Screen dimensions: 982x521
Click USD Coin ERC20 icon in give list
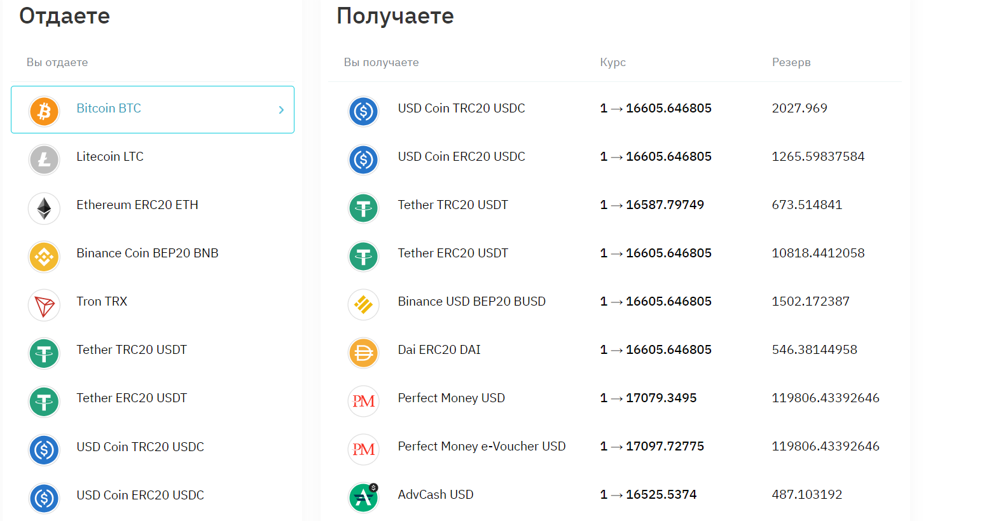click(44, 498)
